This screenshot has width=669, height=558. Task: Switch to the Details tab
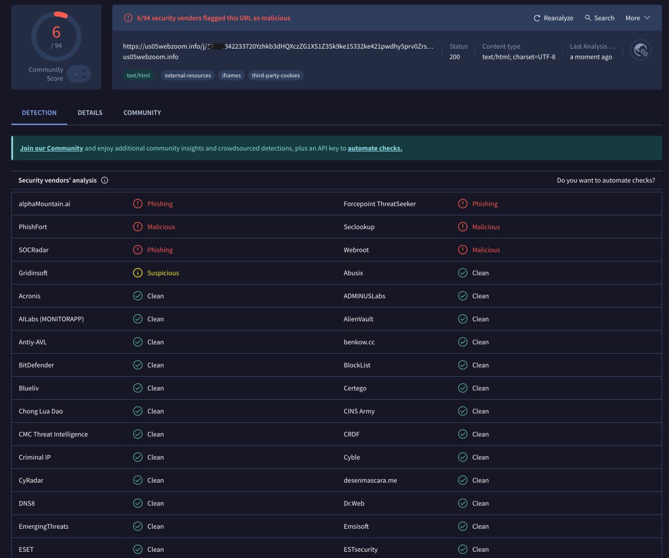click(x=90, y=113)
